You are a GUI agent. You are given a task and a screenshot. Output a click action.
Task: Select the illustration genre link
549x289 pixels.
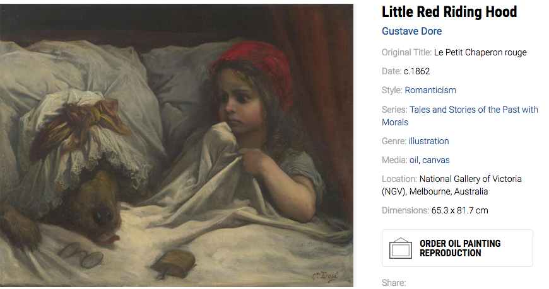click(428, 141)
